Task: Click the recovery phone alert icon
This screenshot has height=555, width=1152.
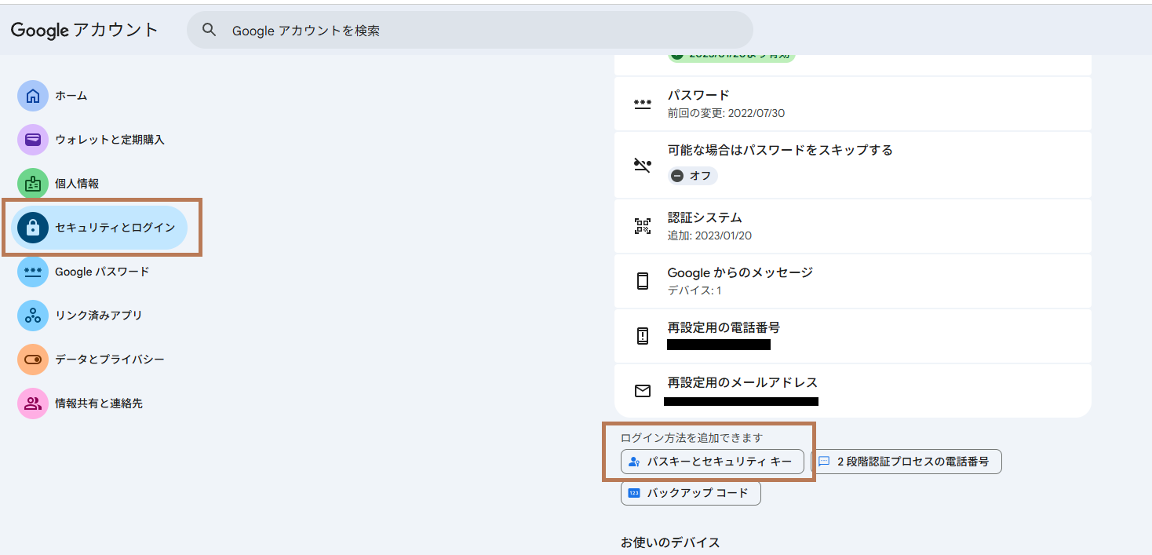Action: click(x=643, y=336)
